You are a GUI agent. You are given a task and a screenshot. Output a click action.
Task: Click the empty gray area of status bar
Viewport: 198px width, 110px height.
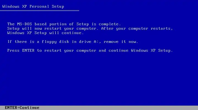click(x=119, y=108)
